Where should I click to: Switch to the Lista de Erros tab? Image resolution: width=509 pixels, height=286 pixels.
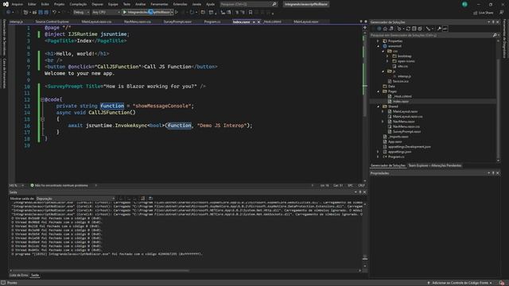pos(18,276)
